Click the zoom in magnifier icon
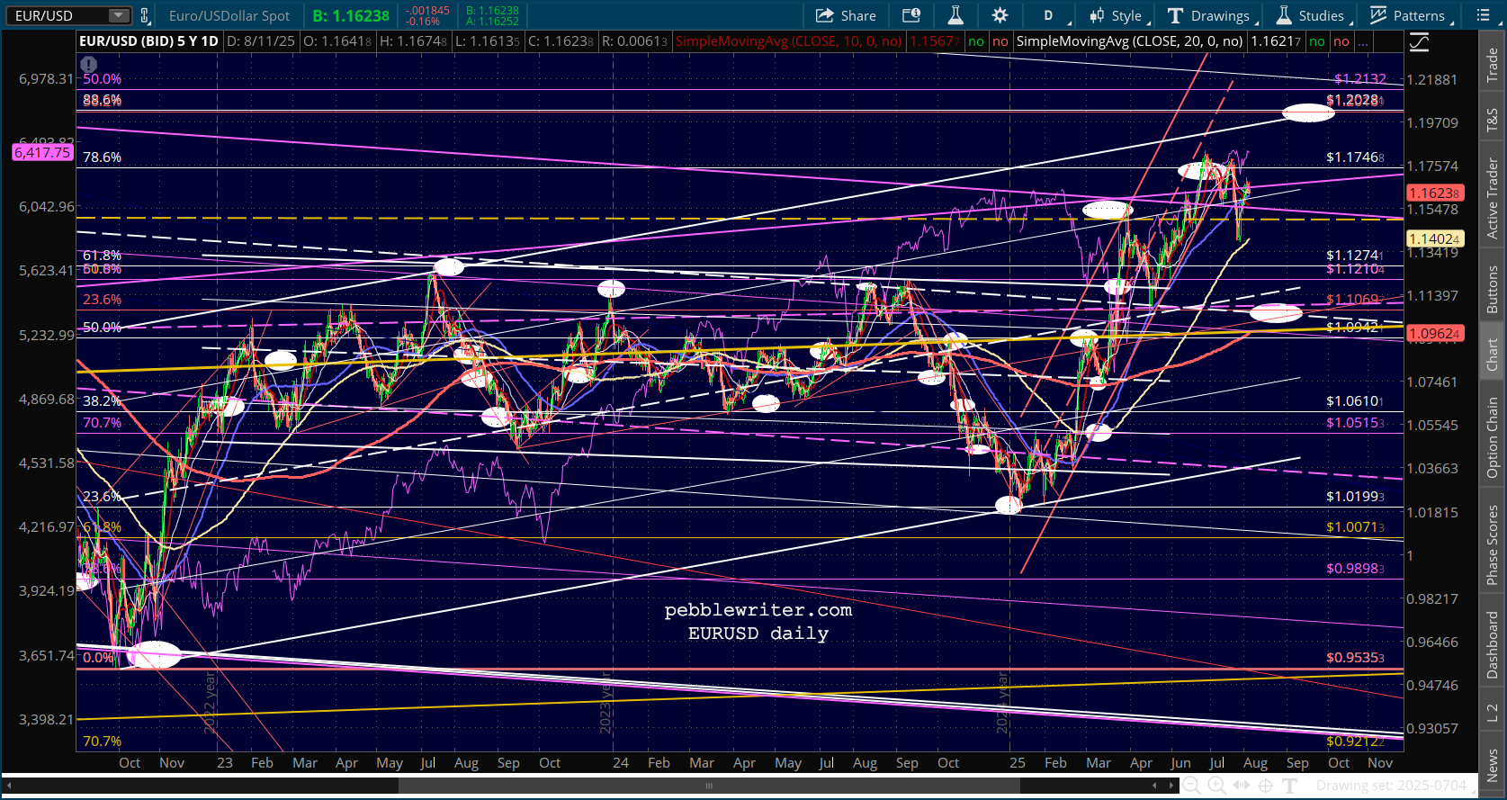Image resolution: width=1507 pixels, height=800 pixels. [x=1216, y=786]
